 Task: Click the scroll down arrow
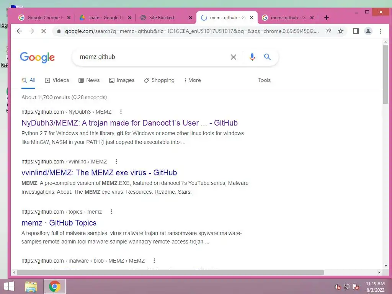386,266
